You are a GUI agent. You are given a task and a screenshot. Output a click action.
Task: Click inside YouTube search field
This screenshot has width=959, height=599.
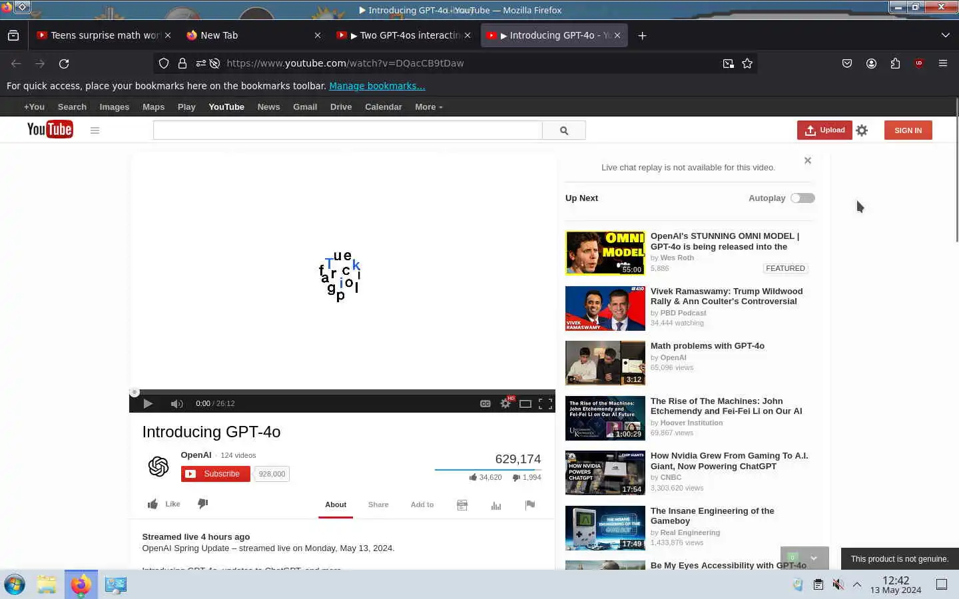348,130
